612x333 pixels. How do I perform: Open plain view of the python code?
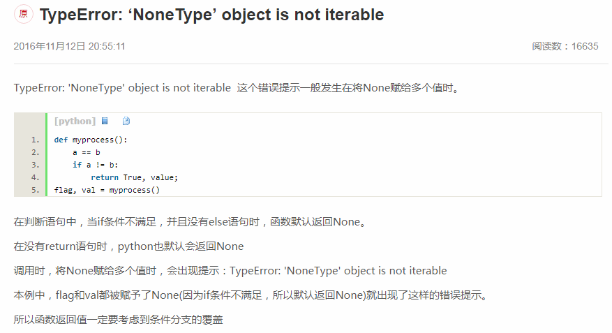tap(105, 121)
